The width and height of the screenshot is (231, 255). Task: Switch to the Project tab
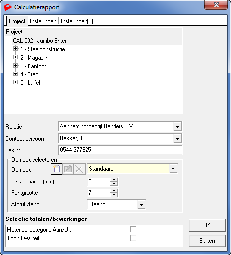(17, 21)
